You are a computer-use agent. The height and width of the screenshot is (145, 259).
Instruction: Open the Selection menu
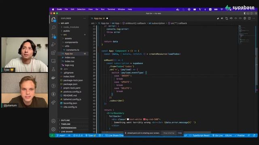tap(81, 9)
